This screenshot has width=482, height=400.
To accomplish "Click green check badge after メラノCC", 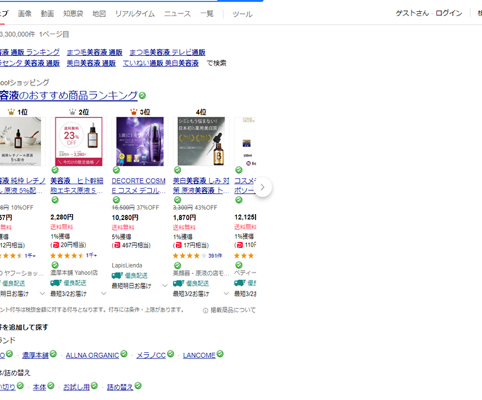I will click(171, 354).
